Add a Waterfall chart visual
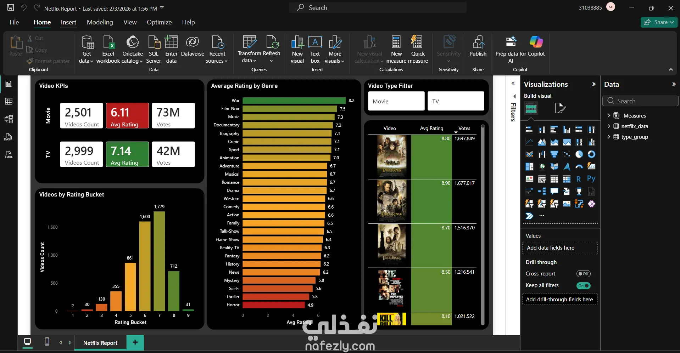 (542, 154)
